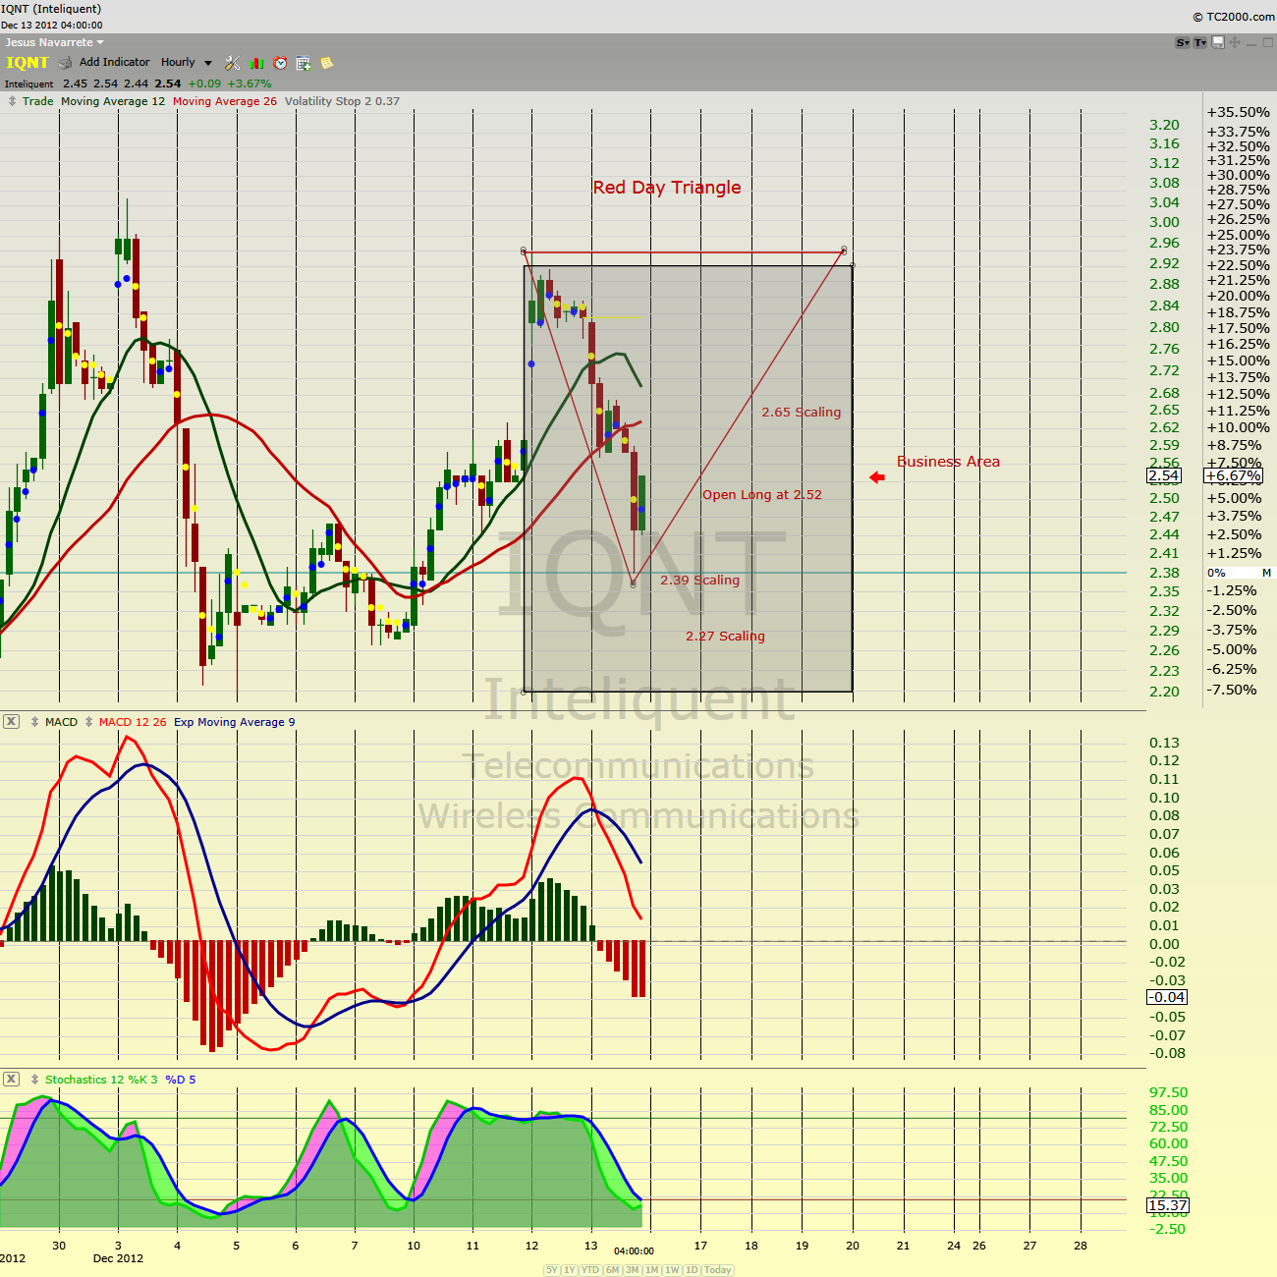
Task: Open the S dropdown in title bar
Action: point(1183,42)
